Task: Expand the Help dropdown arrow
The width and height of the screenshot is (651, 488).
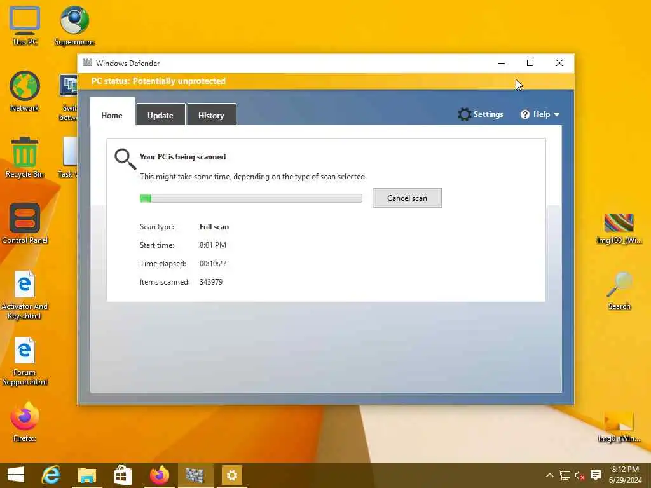Action: [557, 115]
